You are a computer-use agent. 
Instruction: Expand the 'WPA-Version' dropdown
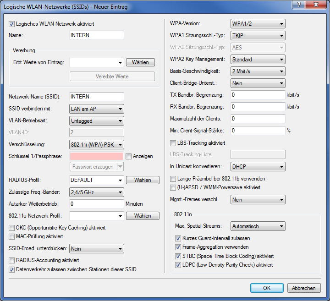pyautogui.click(x=258, y=23)
